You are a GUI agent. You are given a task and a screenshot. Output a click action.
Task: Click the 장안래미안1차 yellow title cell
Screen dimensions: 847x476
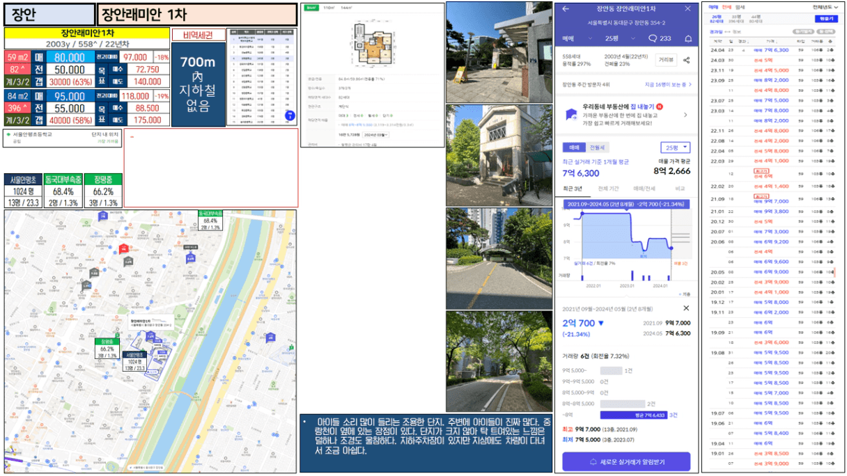(x=87, y=33)
